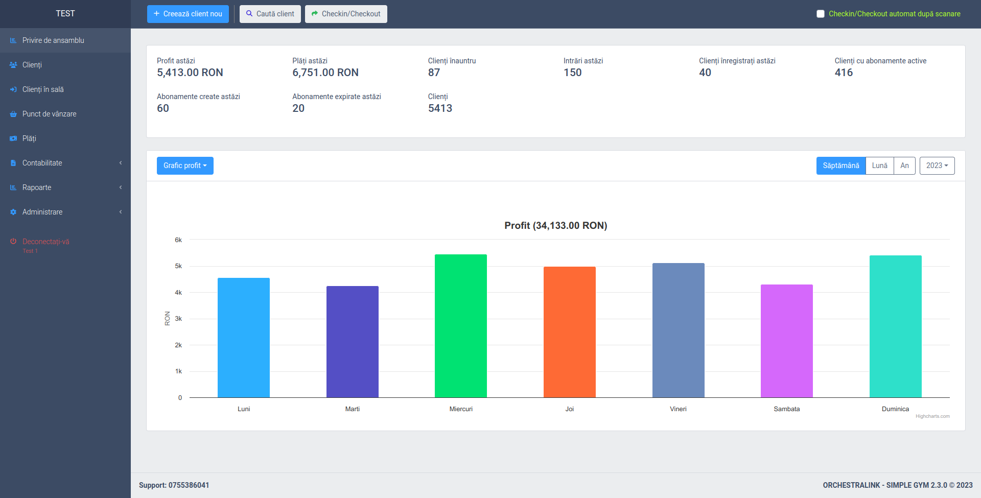Viewport: 981px width, 498px height.
Task: Click the Clienți users icon in sidebar
Action: click(13, 65)
